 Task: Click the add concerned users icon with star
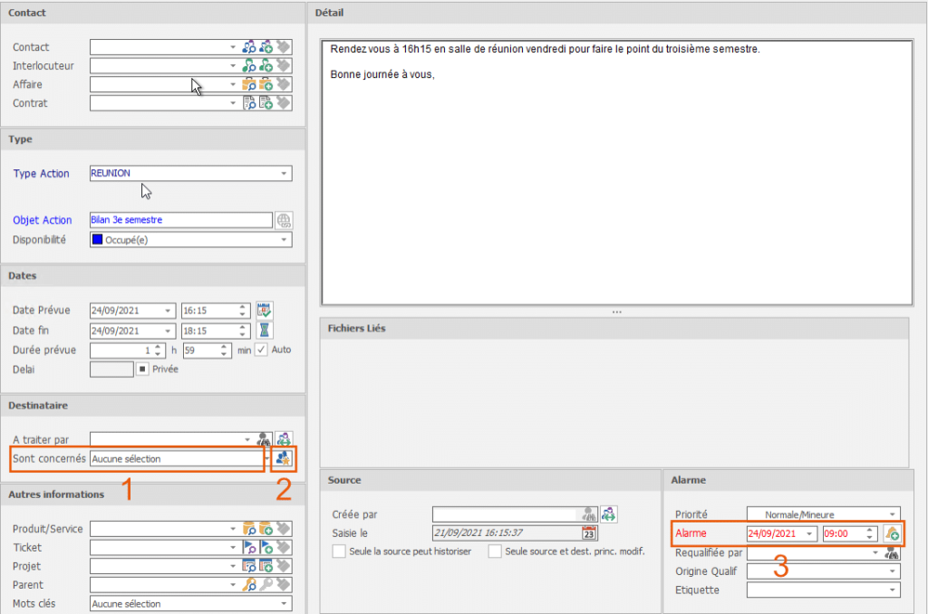click(284, 459)
